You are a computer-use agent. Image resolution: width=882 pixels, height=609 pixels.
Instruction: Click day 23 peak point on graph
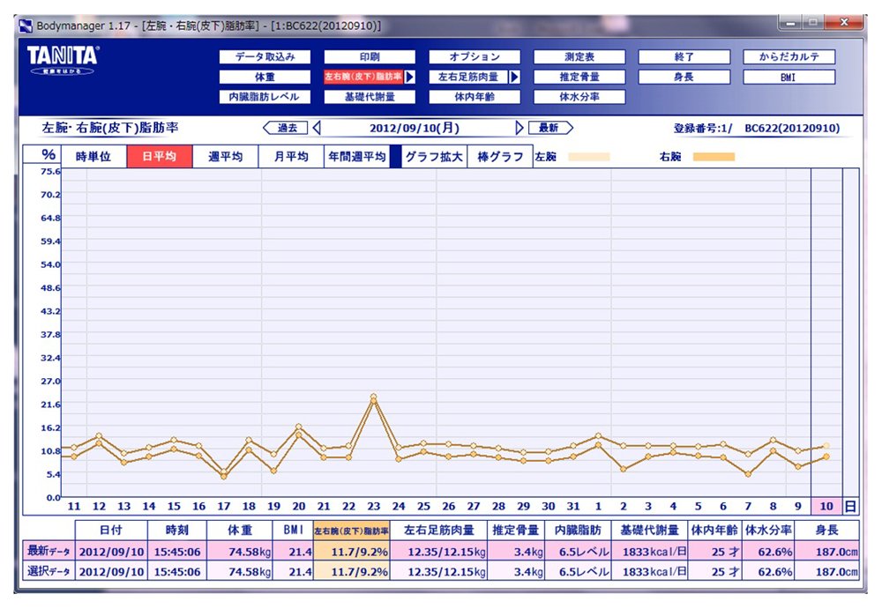(374, 397)
